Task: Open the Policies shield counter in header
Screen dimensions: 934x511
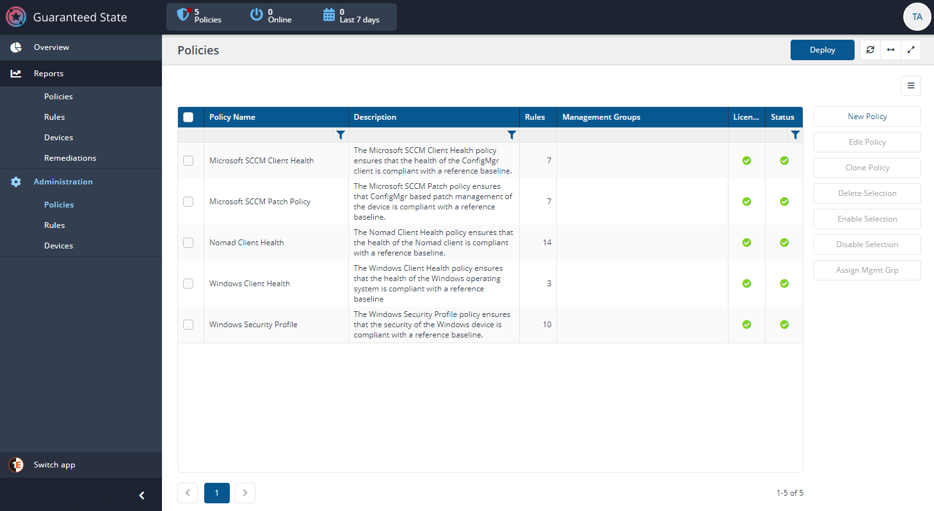Action: click(x=184, y=15)
